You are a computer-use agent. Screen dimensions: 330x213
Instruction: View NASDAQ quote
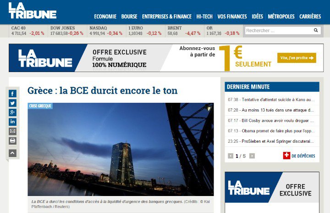coord(106,31)
